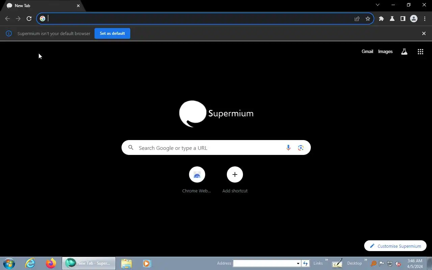Expand the Links toolbar chevron
Image resolution: width=432 pixels, height=270 pixels.
(x=326, y=260)
